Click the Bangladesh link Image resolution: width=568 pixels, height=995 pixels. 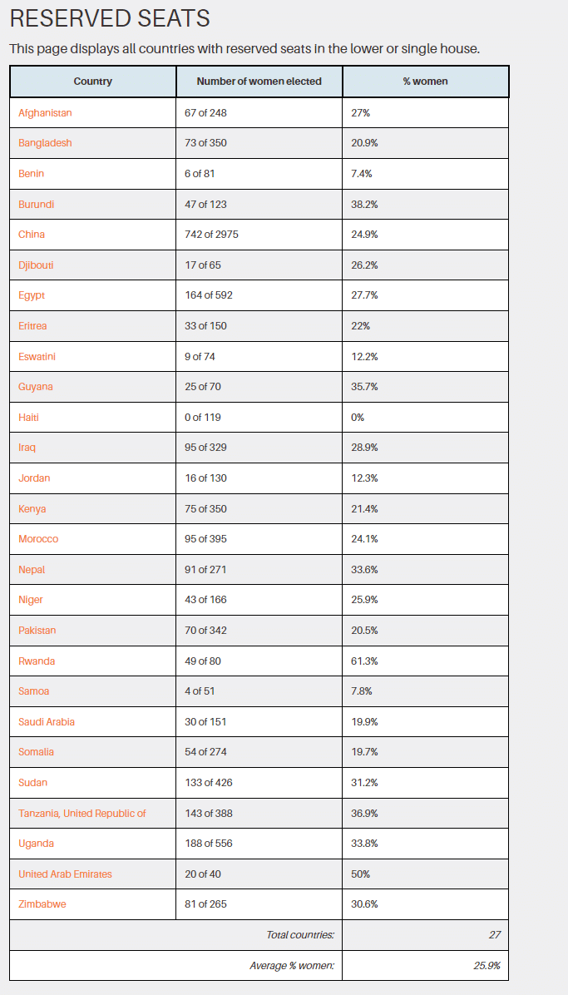click(45, 143)
